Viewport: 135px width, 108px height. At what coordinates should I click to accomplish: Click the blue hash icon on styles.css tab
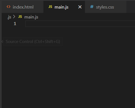coord(92,7)
